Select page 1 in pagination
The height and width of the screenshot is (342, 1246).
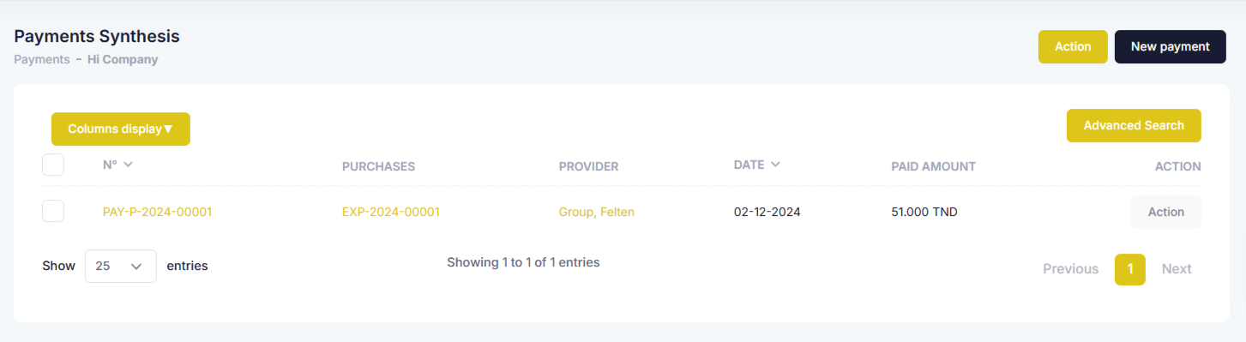(x=1130, y=269)
